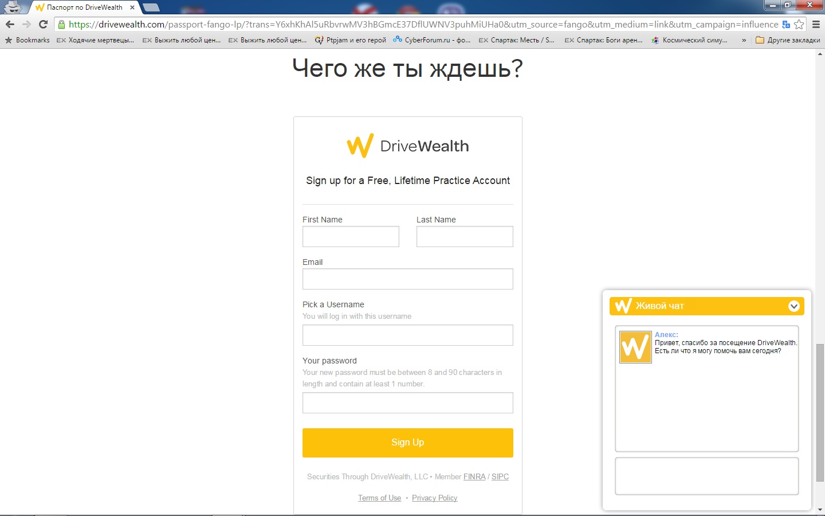Open Chrome hamburger menu

(x=816, y=24)
